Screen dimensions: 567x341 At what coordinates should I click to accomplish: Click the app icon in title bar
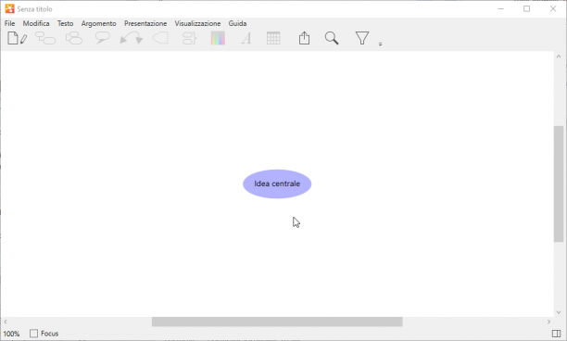(10, 8)
